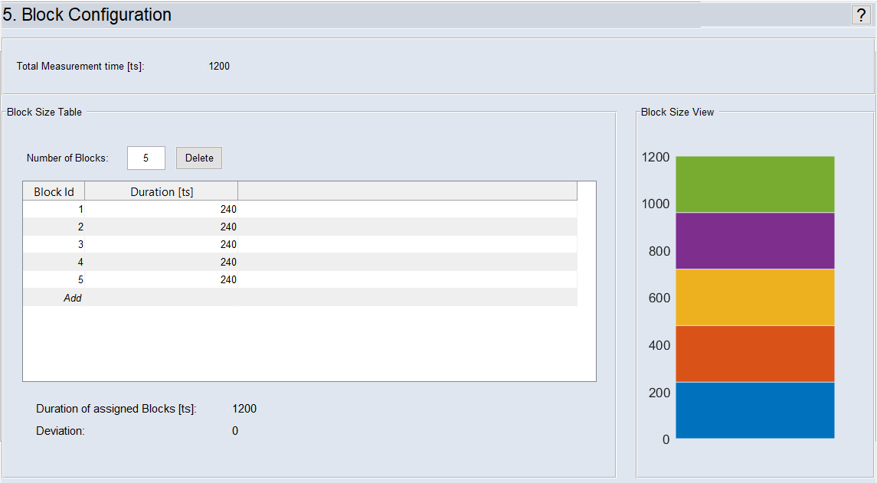Click the help question mark button
Viewport: 877px width, 483px height.
[860, 15]
